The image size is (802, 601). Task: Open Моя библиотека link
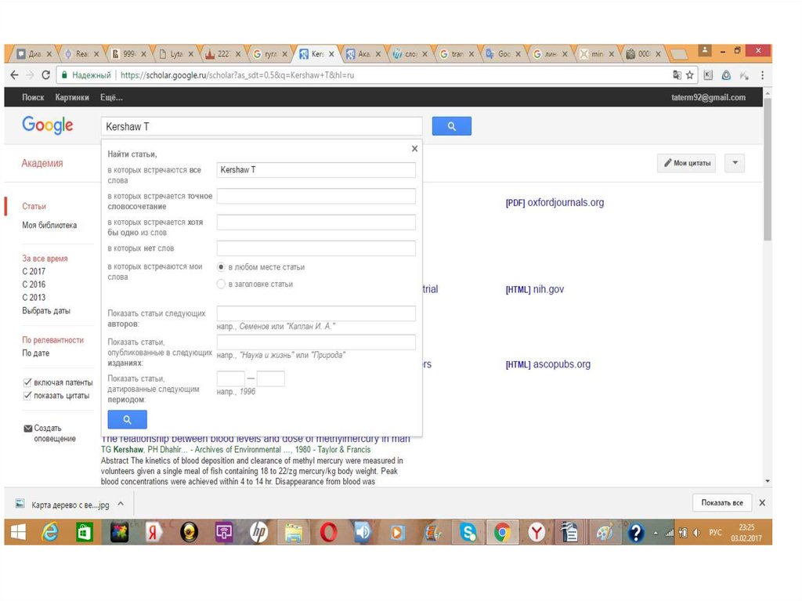coord(49,225)
